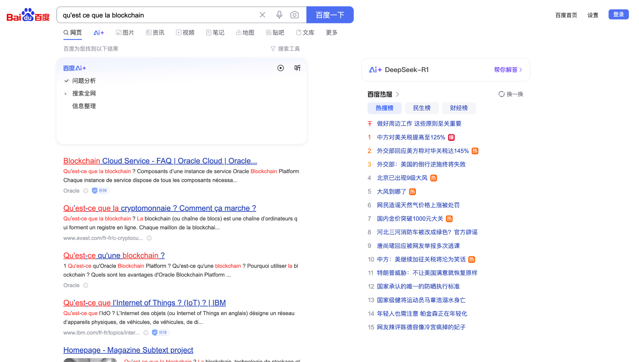
Task: Open 设置 menu
Action: [593, 15]
